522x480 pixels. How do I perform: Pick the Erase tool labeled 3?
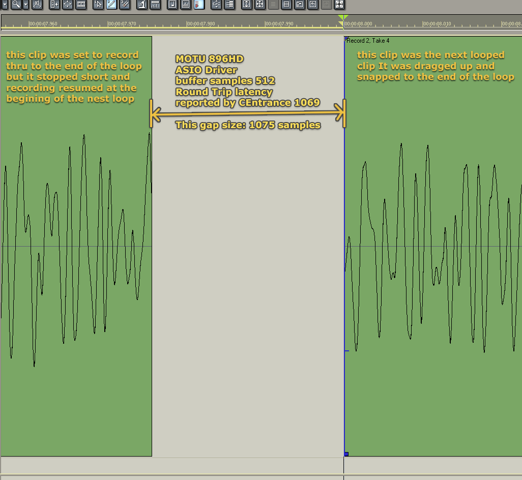coord(124,5)
